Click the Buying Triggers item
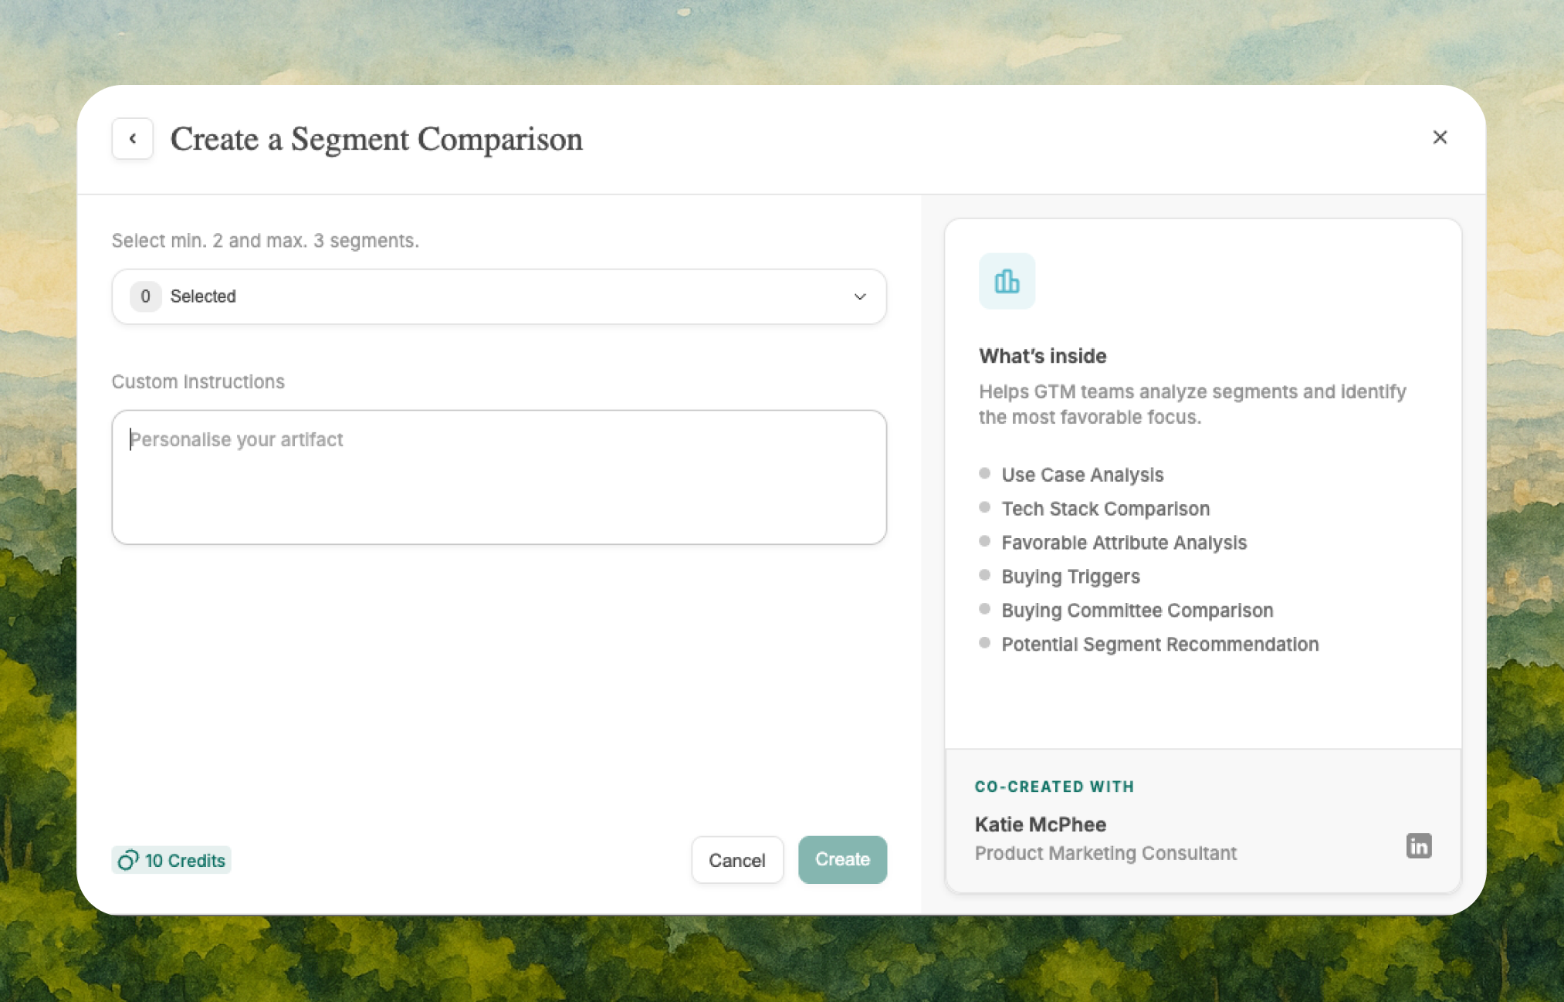Viewport: 1564px width, 1002px height. [x=1070, y=577]
